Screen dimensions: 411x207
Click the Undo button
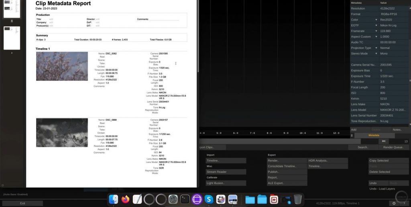coord(378,183)
